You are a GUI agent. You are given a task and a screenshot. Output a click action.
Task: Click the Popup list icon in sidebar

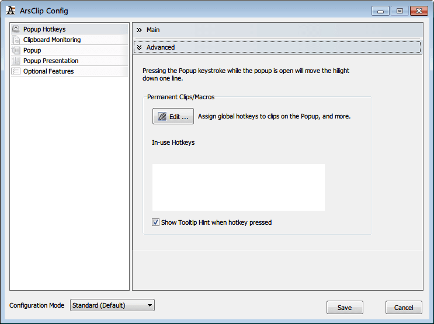pos(16,50)
